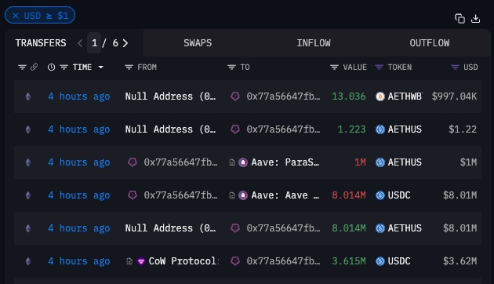The height and width of the screenshot is (284, 494).
Task: Click the USD column filter icon
Action: click(x=455, y=67)
